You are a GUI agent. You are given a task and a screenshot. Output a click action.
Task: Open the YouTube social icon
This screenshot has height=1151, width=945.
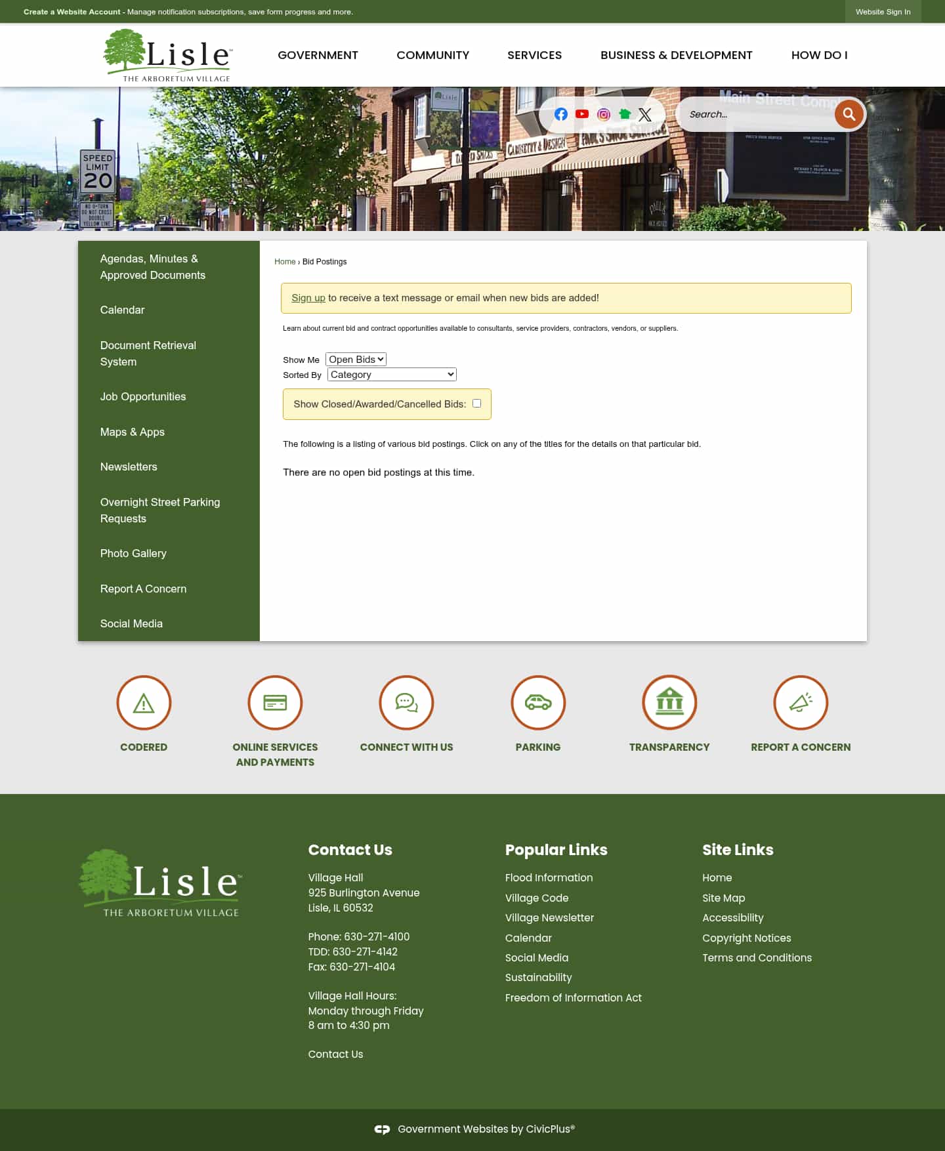click(x=581, y=114)
